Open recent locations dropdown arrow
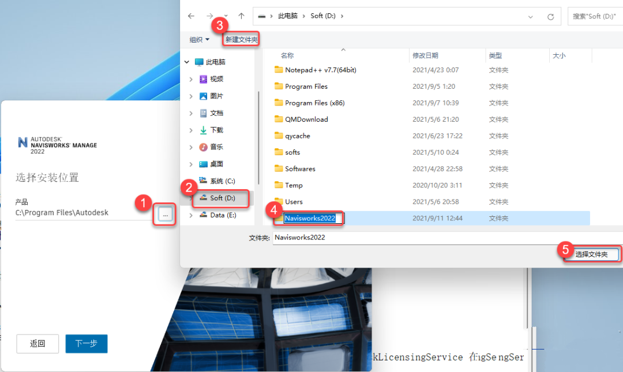623x372 pixels. tap(226, 16)
